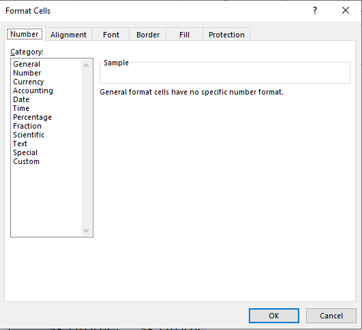Click the category list scroll up arrow
The image size is (362, 330).
point(87,65)
